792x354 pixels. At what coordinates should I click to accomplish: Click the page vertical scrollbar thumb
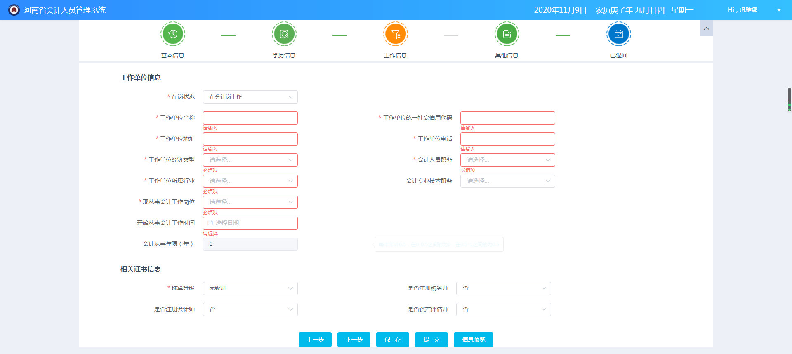[789, 99]
